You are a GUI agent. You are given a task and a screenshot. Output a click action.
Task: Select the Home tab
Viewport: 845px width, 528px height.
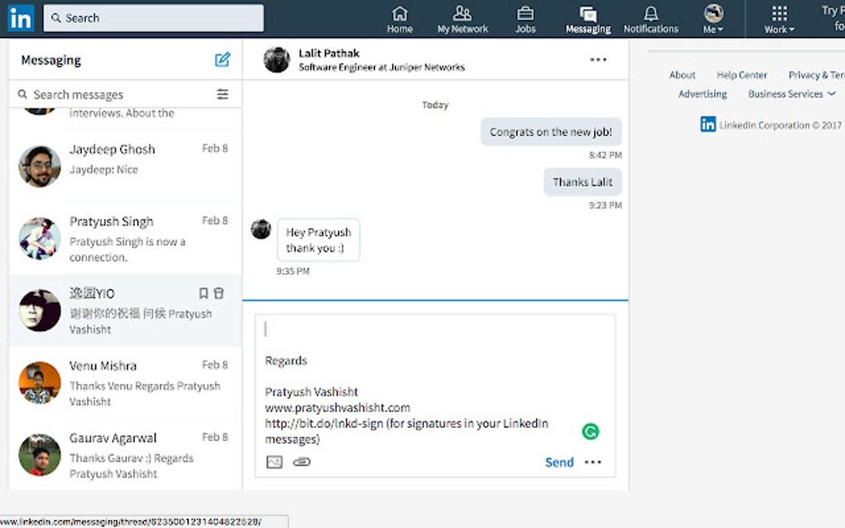(400, 18)
